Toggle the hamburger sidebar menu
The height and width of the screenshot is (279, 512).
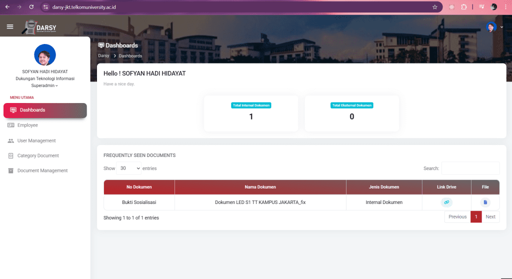coord(10,26)
